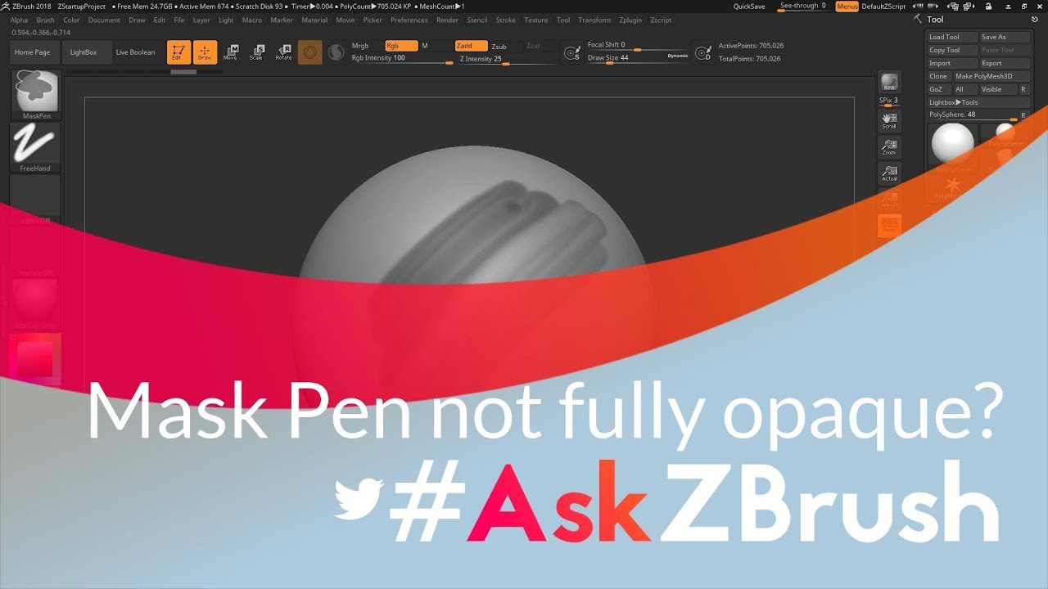Select the Scroll canvas tool
Viewport: 1048px width, 589px height.
[x=889, y=121]
